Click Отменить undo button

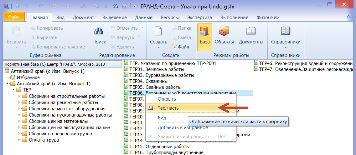[124, 28]
